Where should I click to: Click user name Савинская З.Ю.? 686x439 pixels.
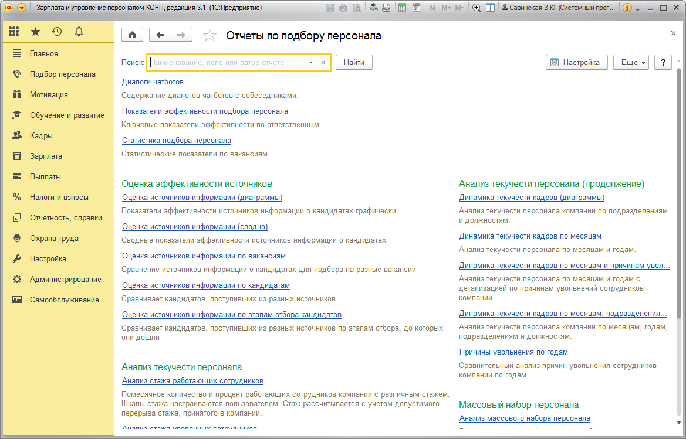pos(558,8)
